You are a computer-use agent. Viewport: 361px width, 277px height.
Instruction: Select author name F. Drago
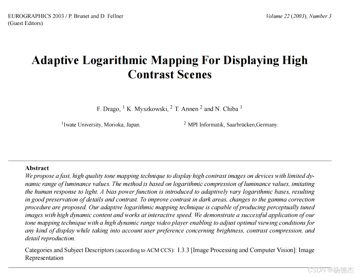109,109
